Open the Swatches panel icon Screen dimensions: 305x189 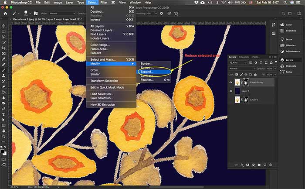283,31
